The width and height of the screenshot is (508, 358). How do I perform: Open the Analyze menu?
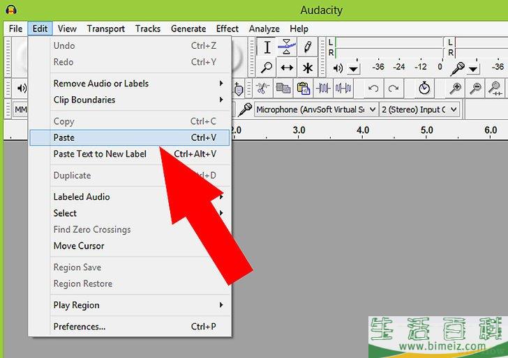pyautogui.click(x=264, y=29)
